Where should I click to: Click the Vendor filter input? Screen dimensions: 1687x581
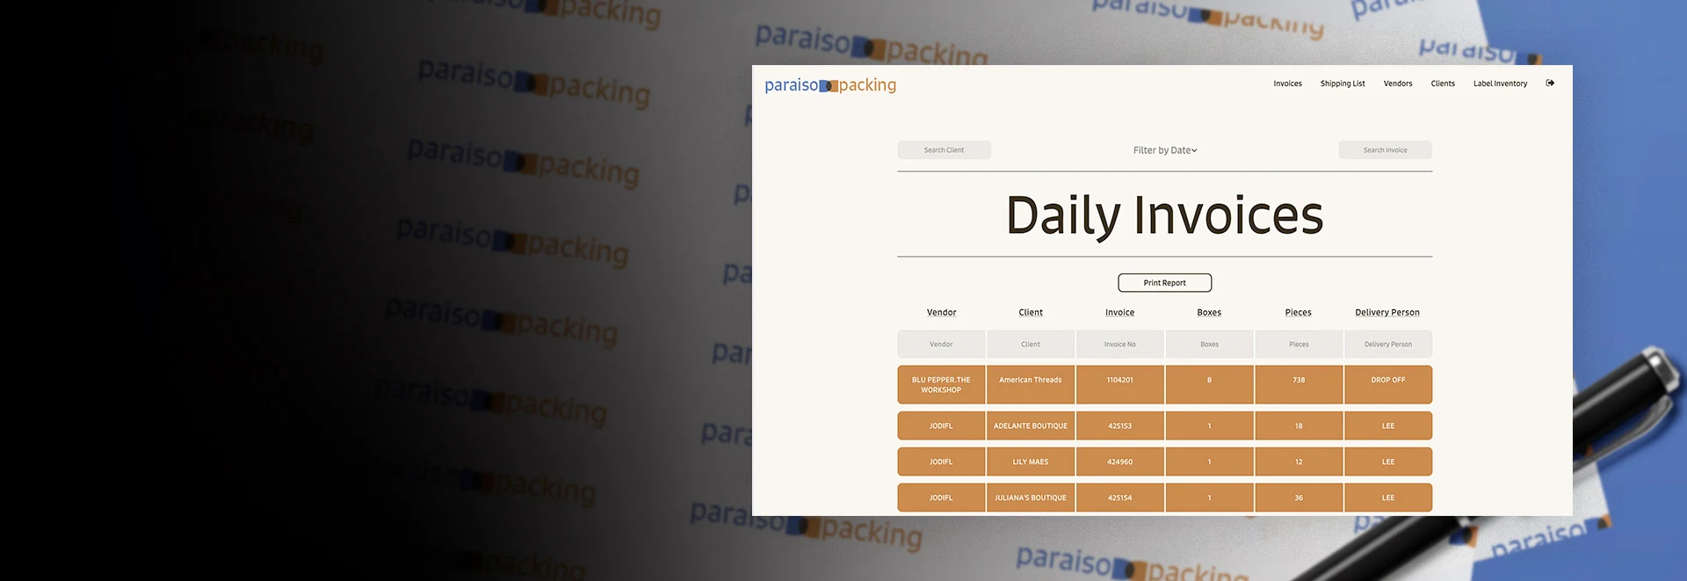point(941,345)
